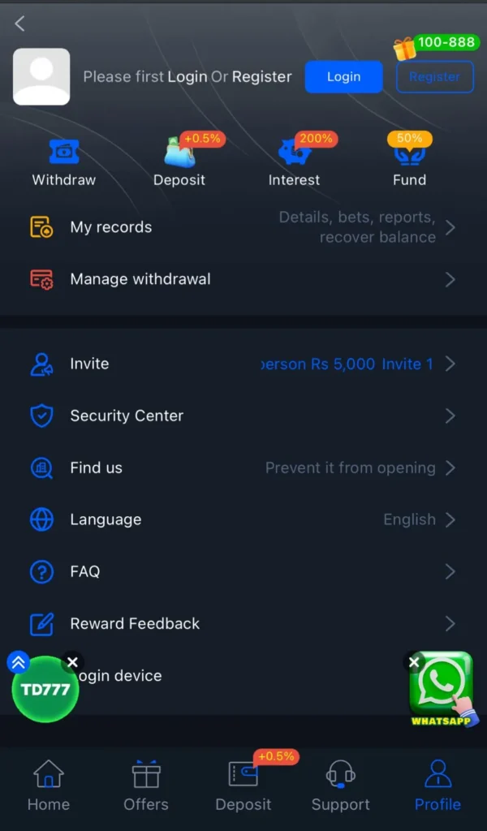Click the 100-888 gift box icon
This screenshot has width=487, height=831.
tap(404, 49)
